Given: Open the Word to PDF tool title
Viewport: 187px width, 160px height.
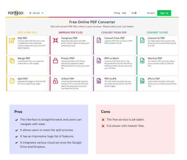Looking at the screenshot, I should tap(155, 58).
